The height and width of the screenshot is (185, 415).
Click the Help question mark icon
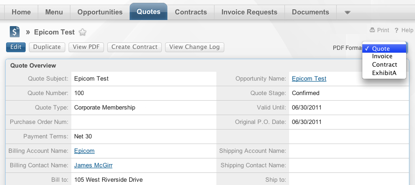coord(396,30)
